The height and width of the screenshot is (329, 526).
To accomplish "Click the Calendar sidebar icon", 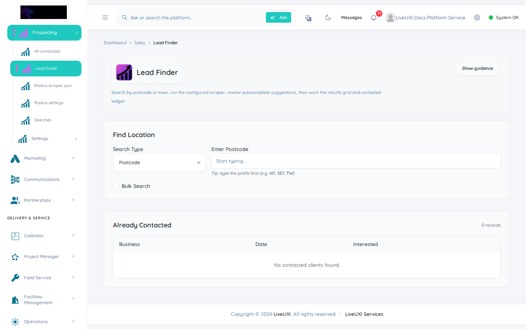I will tap(15, 236).
